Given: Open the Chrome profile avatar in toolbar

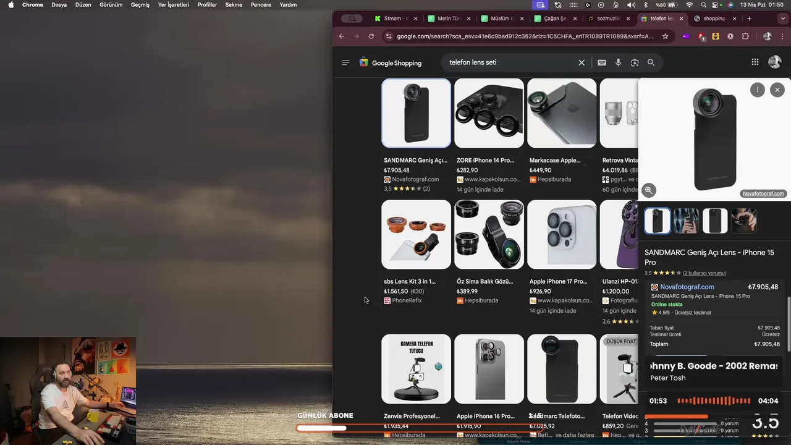Looking at the screenshot, I should (x=768, y=36).
